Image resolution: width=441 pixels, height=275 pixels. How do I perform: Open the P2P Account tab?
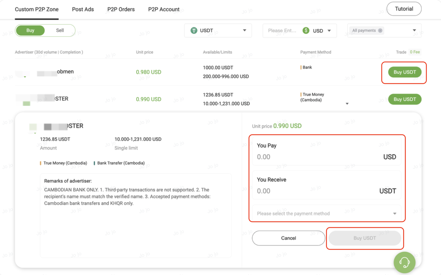point(164,9)
